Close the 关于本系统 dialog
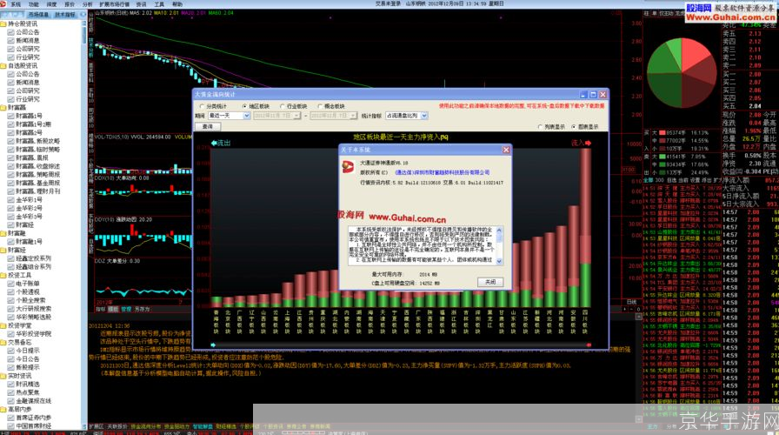Screen dimensions: 779x435 click(506, 150)
